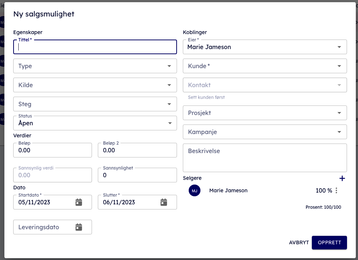Open options menu for Marie Jameson seller
358x260 pixels.
pos(336,190)
